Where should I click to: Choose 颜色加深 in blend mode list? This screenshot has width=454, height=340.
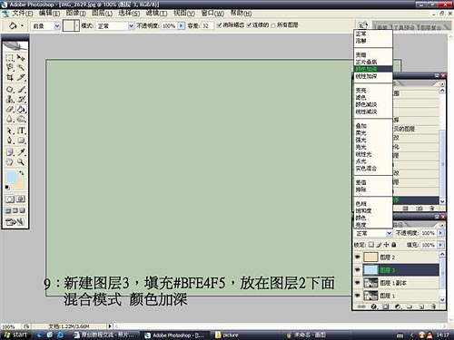pos(373,69)
